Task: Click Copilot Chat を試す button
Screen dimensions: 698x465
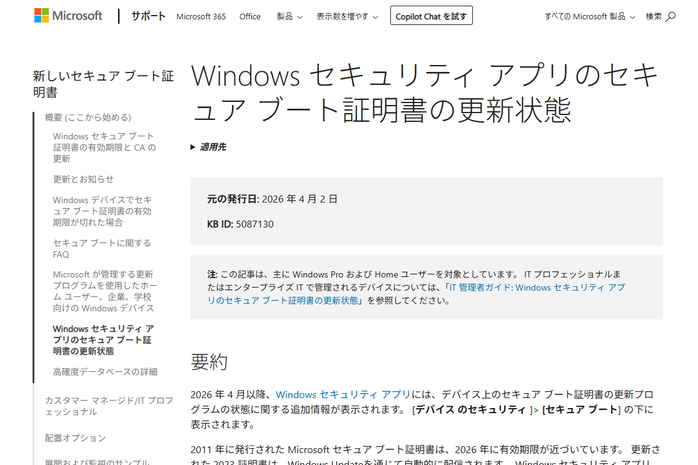Action: click(432, 16)
